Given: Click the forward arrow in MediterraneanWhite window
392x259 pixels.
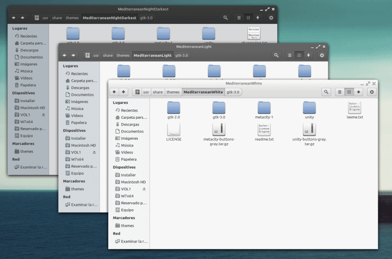Looking at the screenshot, I should pyautogui.click(x=123, y=92).
